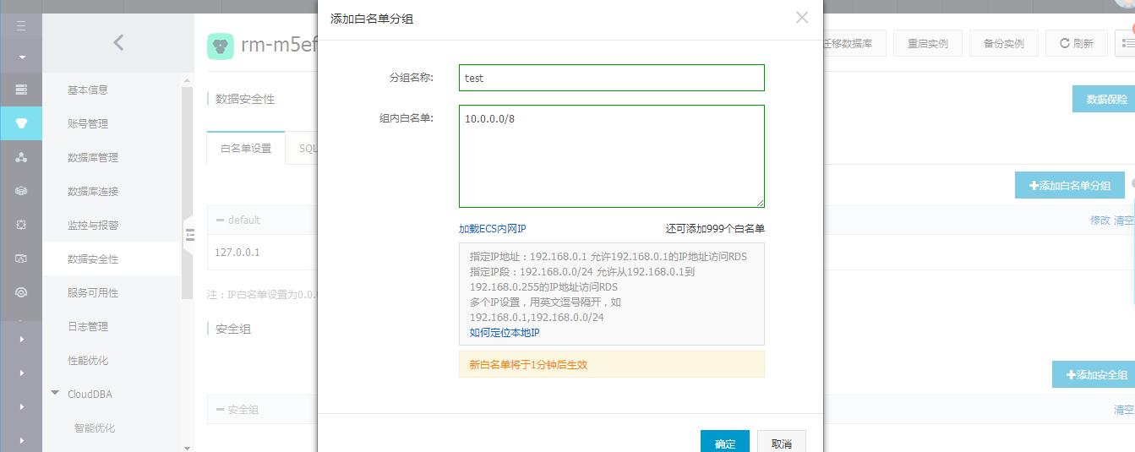Click the eye-shaped icon in the dark sidebar

21,292
